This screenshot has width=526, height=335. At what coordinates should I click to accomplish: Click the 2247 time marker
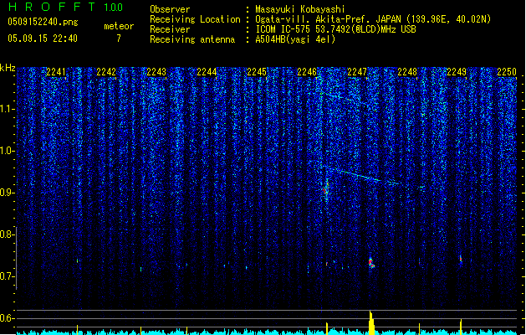(x=357, y=72)
